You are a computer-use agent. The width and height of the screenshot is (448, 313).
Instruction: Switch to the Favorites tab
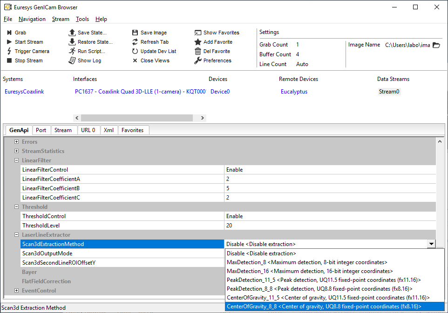pos(132,130)
